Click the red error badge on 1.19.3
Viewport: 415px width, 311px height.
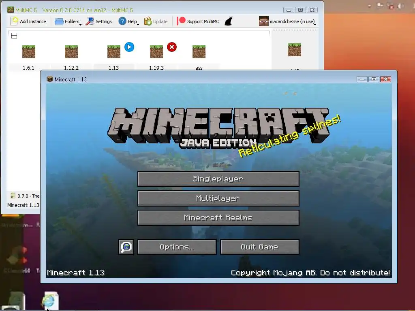click(x=172, y=47)
